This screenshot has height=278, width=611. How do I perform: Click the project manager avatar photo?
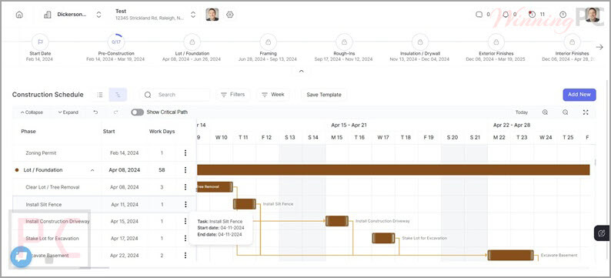tap(212, 15)
